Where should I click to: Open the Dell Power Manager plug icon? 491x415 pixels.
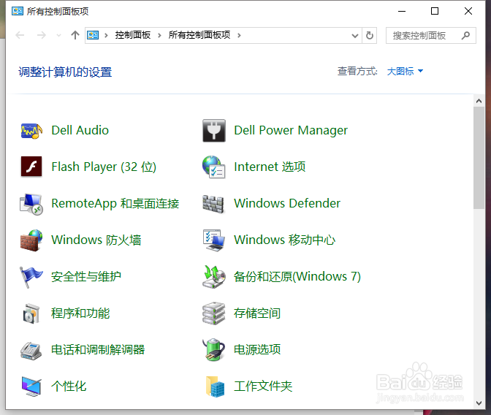(214, 130)
